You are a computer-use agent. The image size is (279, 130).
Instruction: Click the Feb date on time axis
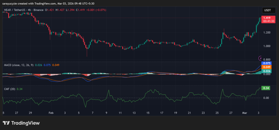(51, 112)
